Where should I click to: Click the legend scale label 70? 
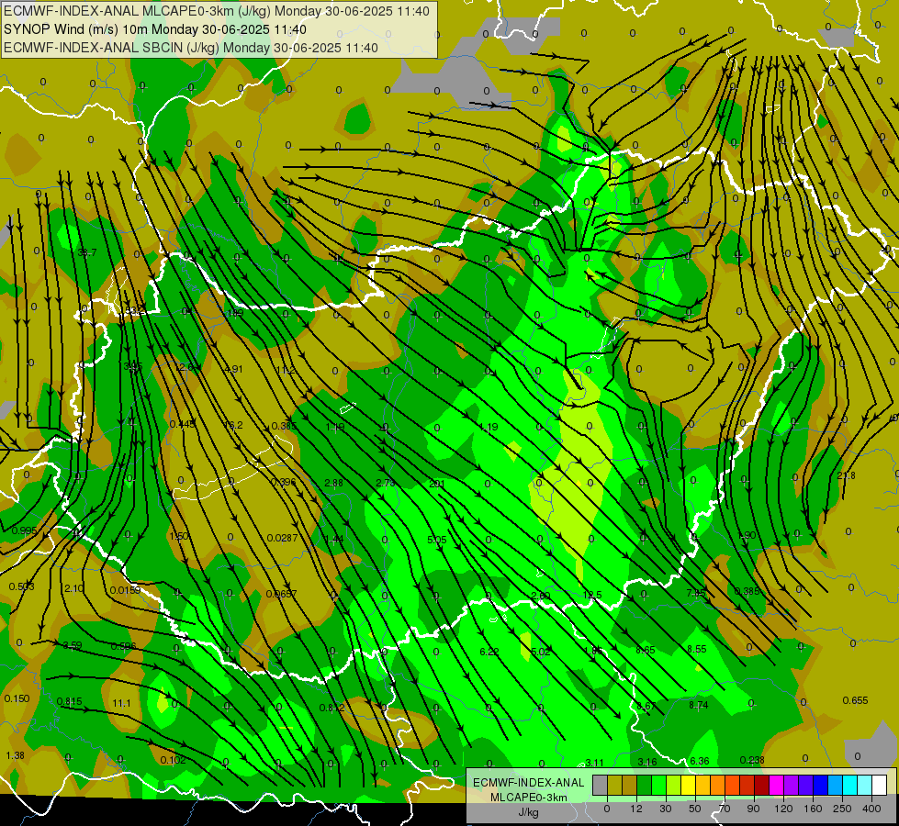[725, 809]
